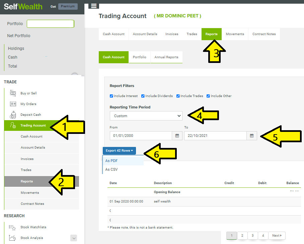Click the hamburger menu icon
The image size is (304, 244).
94,6
